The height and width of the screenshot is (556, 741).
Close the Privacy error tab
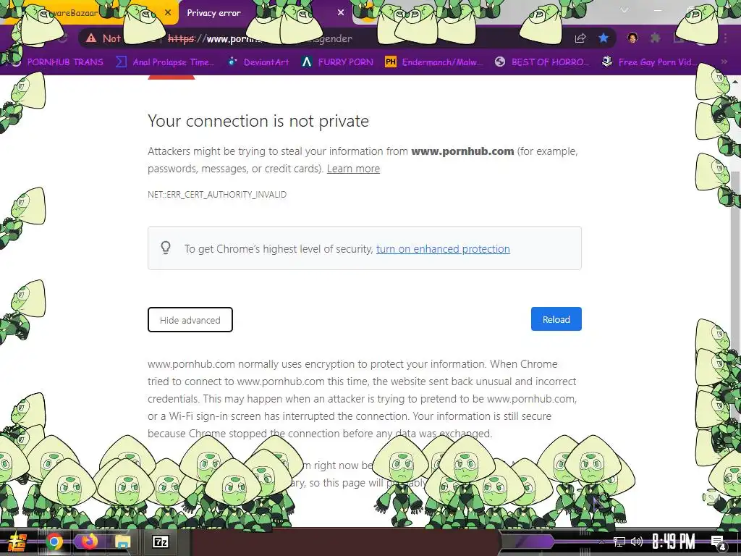coord(341,13)
